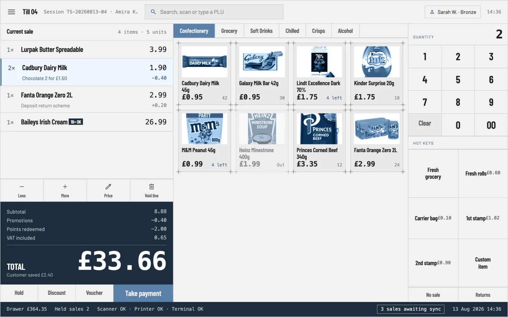This screenshot has width=508, height=317.
Task: Tap keypad digit 2
Action: click(x=458, y=57)
